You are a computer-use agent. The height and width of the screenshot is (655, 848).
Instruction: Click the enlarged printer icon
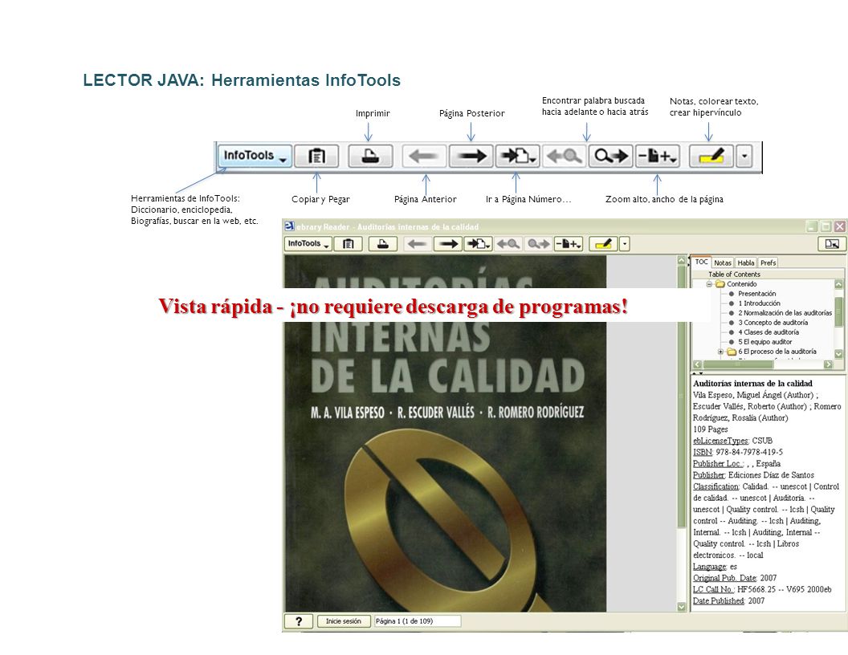[370, 156]
